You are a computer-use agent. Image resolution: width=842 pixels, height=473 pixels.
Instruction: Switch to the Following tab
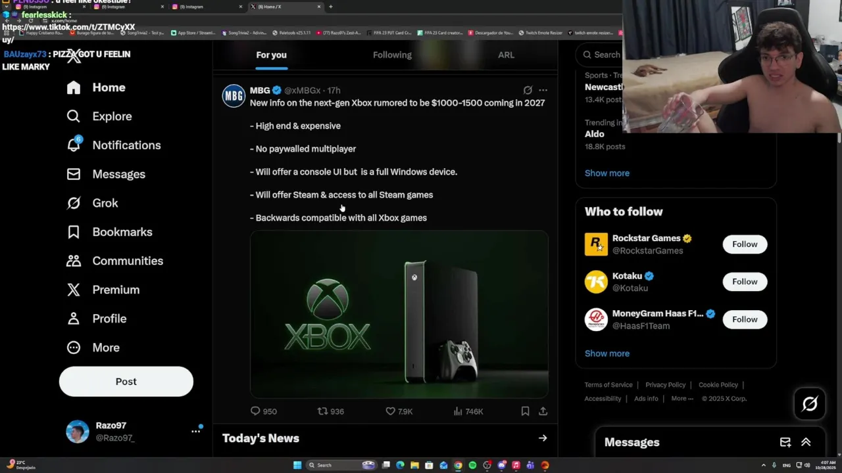392,55
